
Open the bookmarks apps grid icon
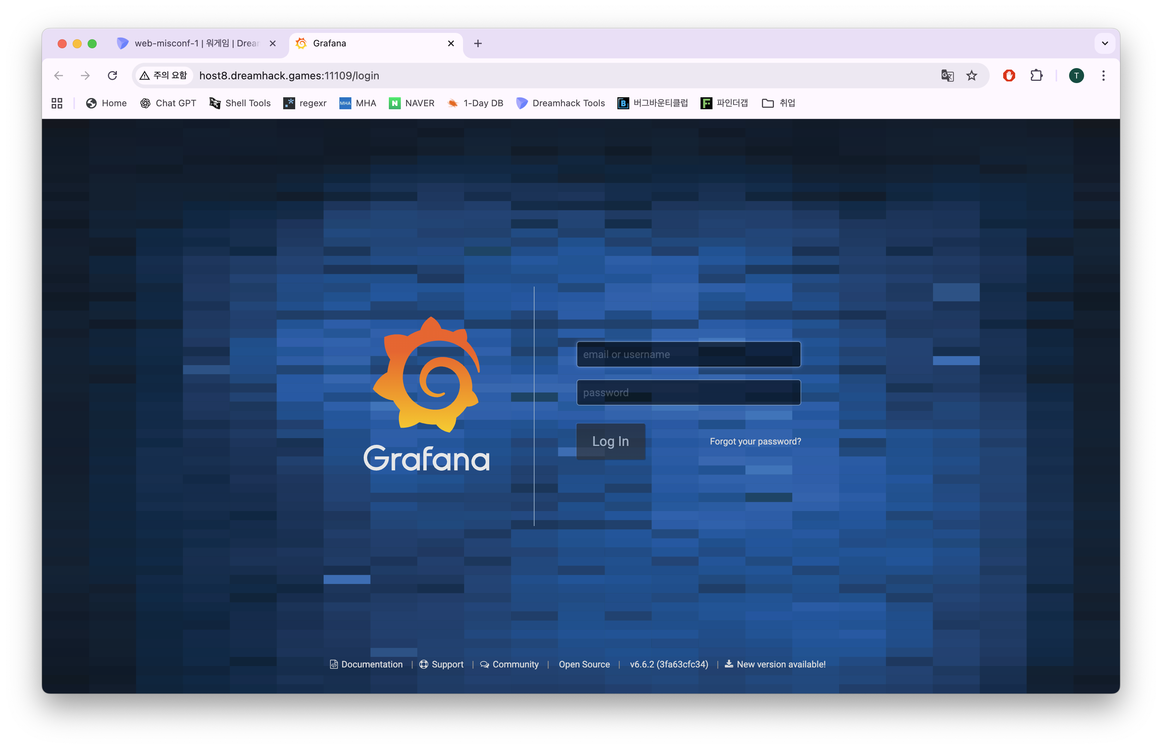tap(57, 103)
